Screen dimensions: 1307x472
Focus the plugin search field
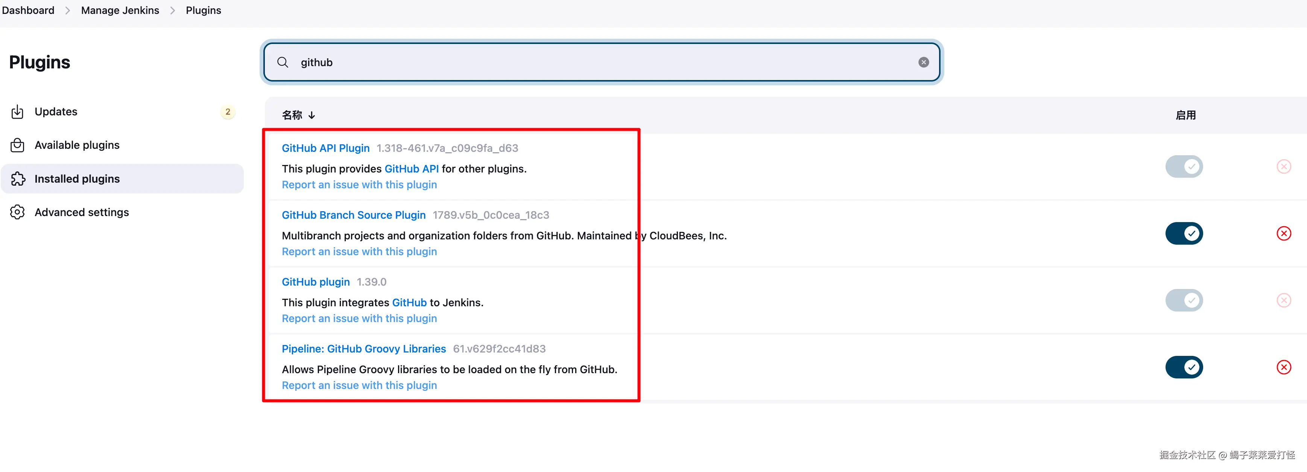tap(599, 62)
